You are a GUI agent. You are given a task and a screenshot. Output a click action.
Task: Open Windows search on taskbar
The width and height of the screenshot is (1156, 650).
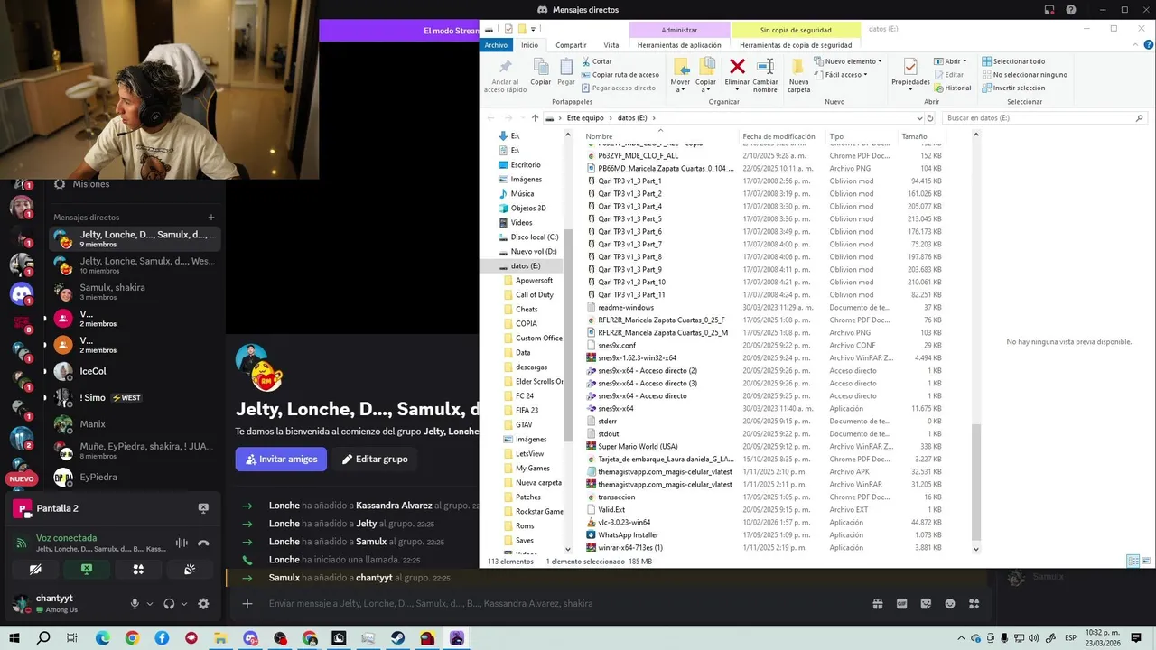43,638
